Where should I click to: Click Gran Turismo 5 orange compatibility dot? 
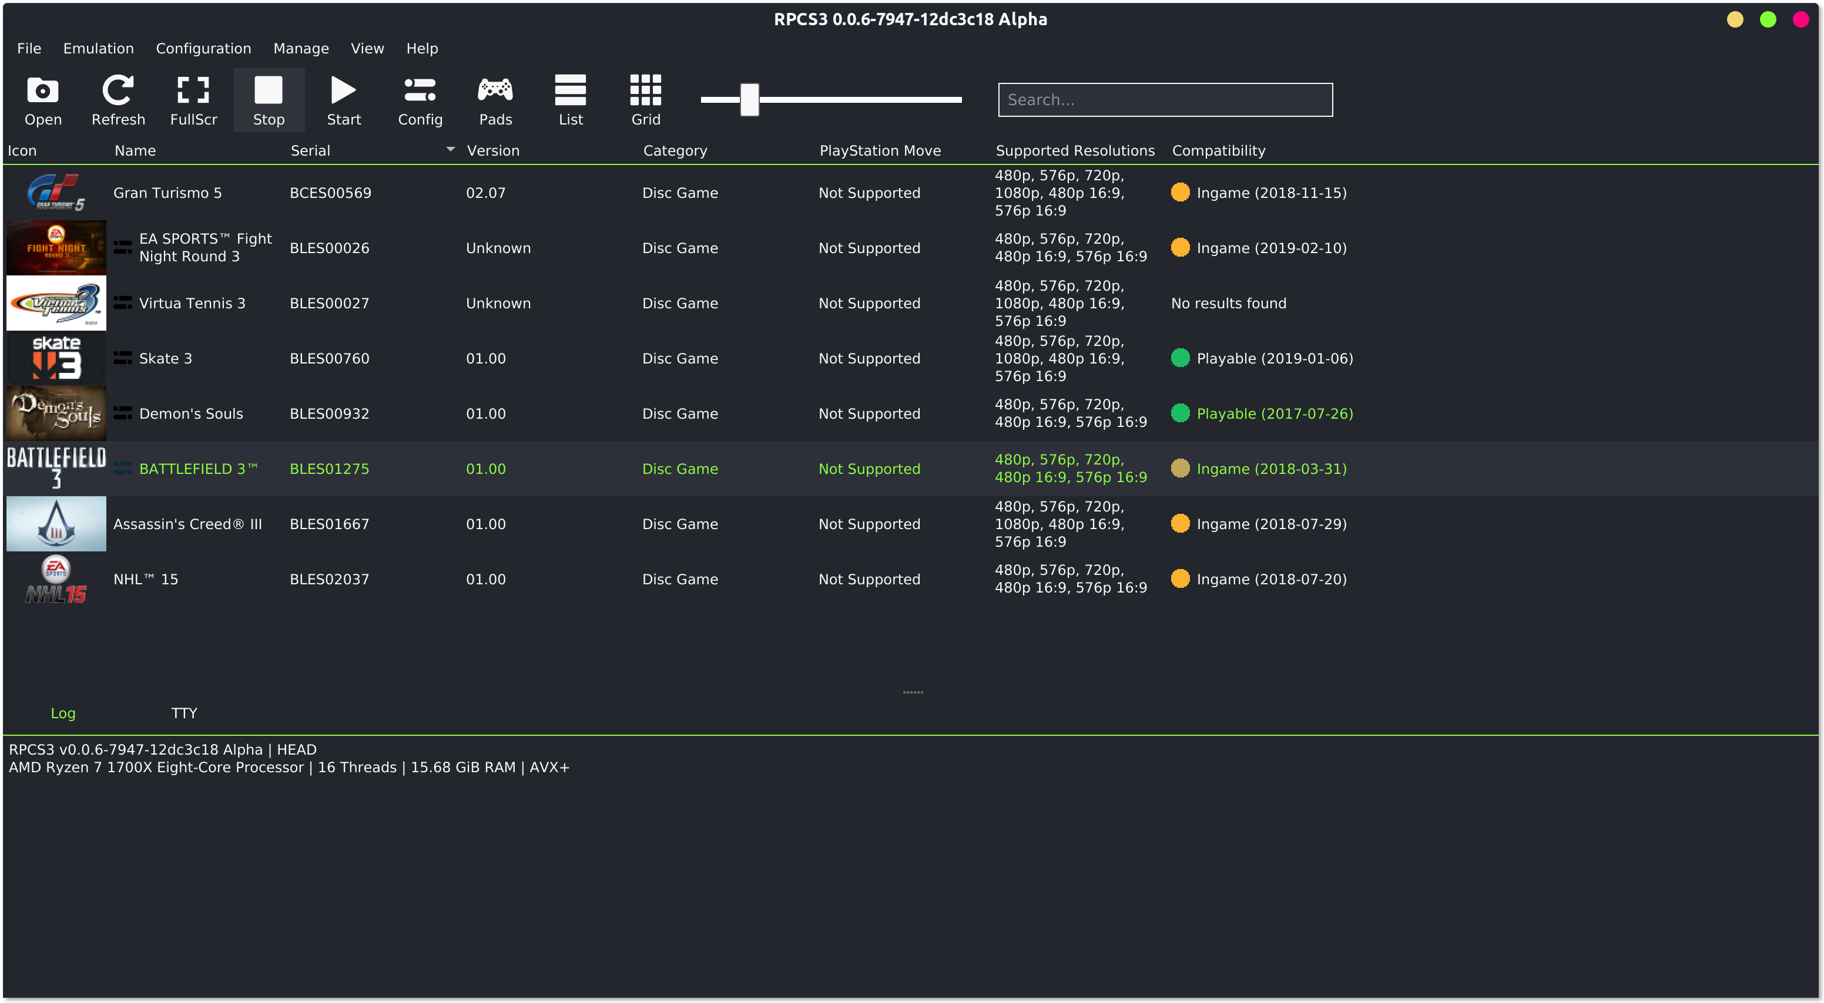pos(1179,192)
